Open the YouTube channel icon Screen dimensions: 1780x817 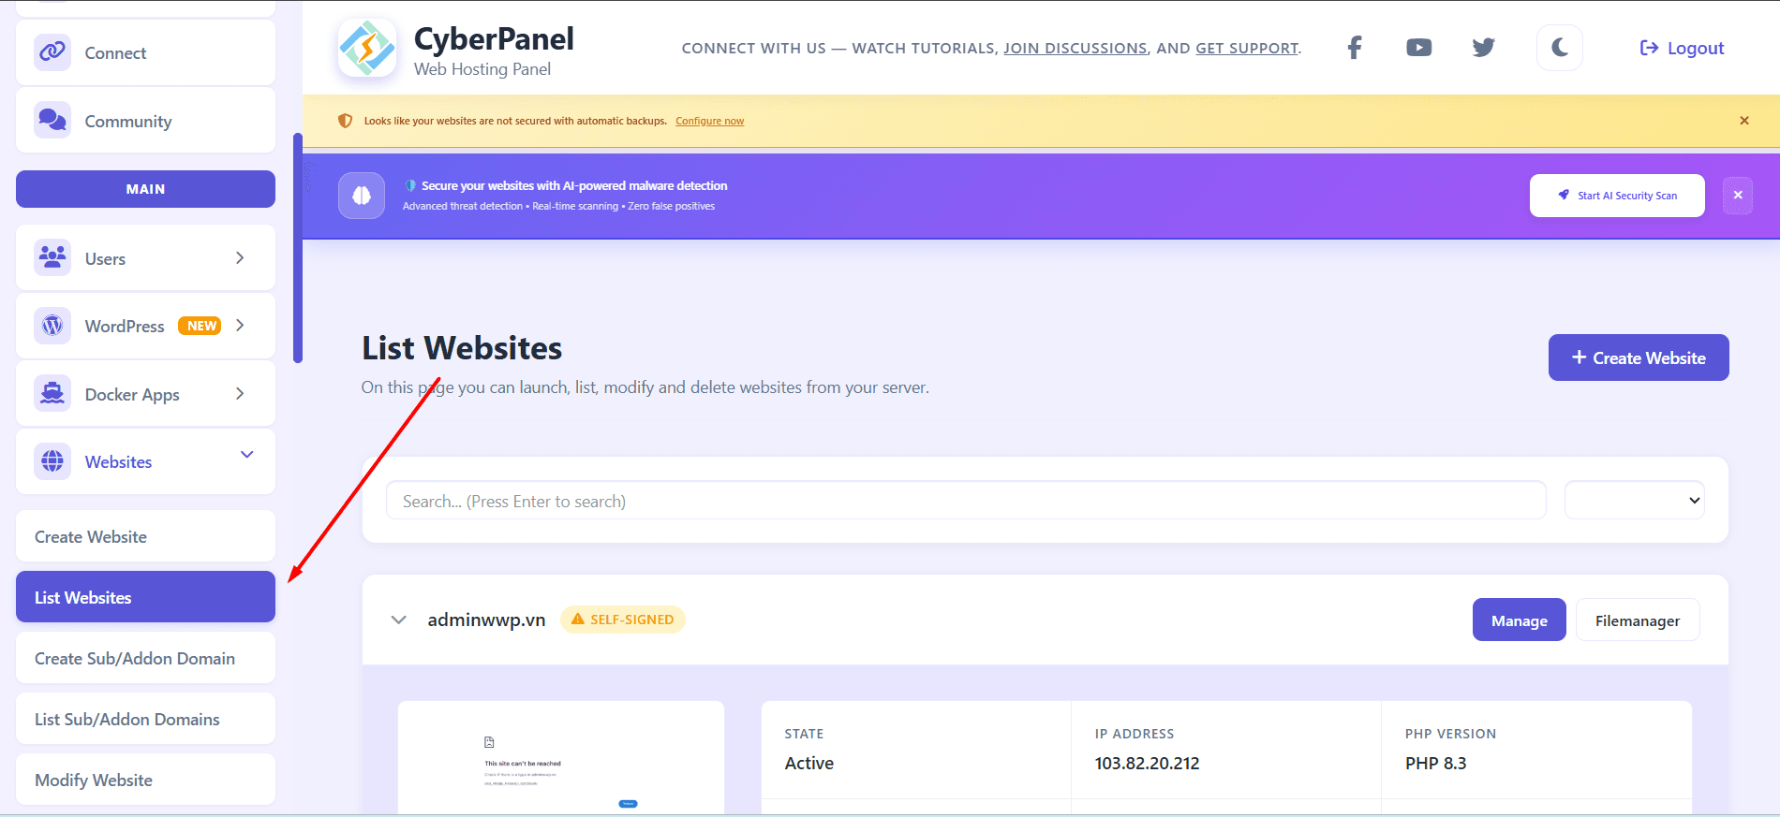[1418, 48]
